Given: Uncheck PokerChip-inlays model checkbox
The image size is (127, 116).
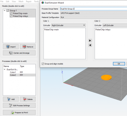Looking at the screenshot, I should coord(11,16).
